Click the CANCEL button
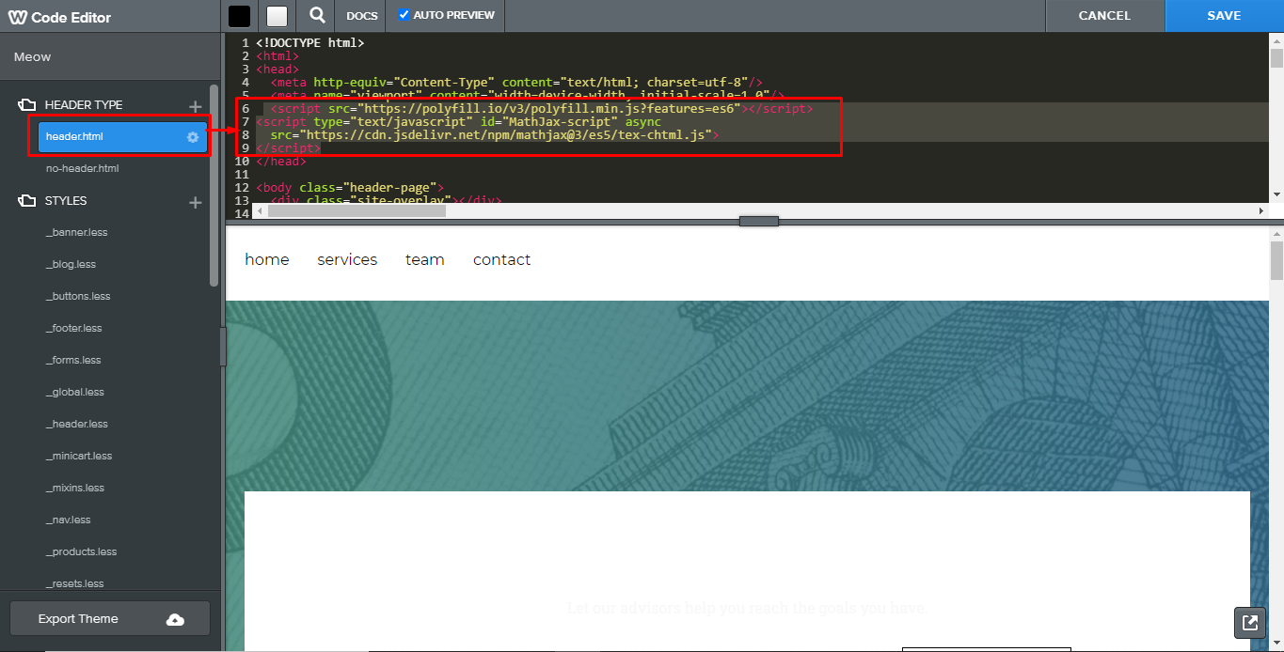Image resolution: width=1284 pixels, height=652 pixels. tap(1104, 16)
